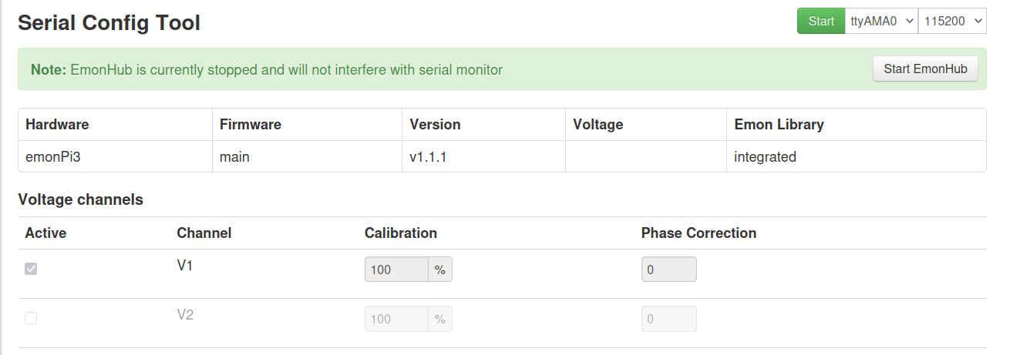Click the V1 Calibration input field
The width and height of the screenshot is (1020, 355).
pos(396,270)
